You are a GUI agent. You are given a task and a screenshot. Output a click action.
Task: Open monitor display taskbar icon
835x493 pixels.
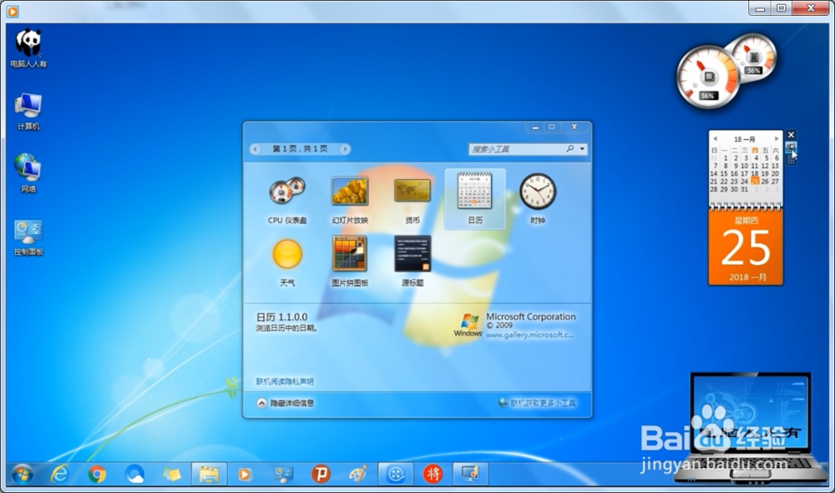click(470, 473)
